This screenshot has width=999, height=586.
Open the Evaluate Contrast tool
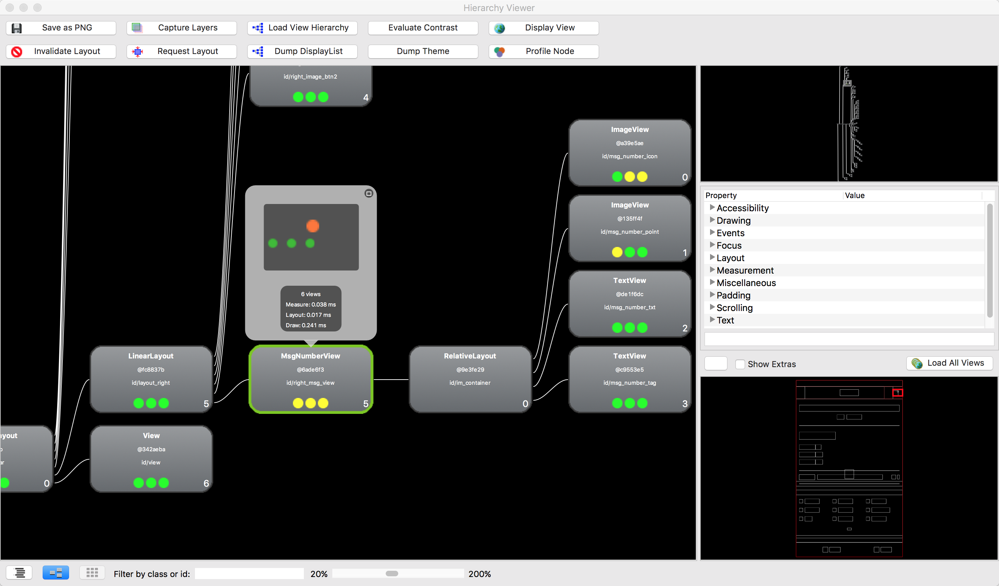click(x=422, y=28)
